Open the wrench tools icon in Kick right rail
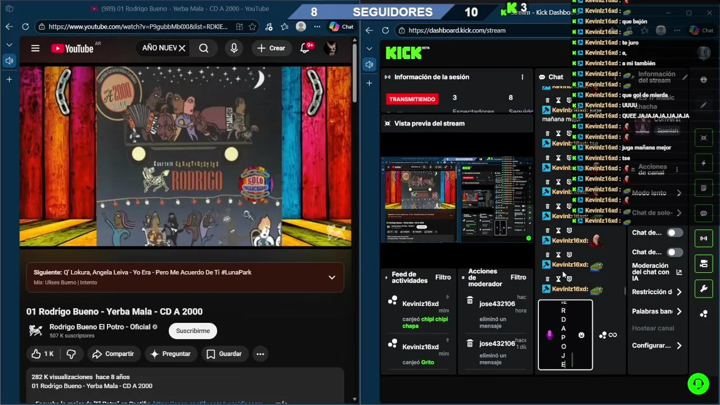720x405 pixels. tap(703, 289)
